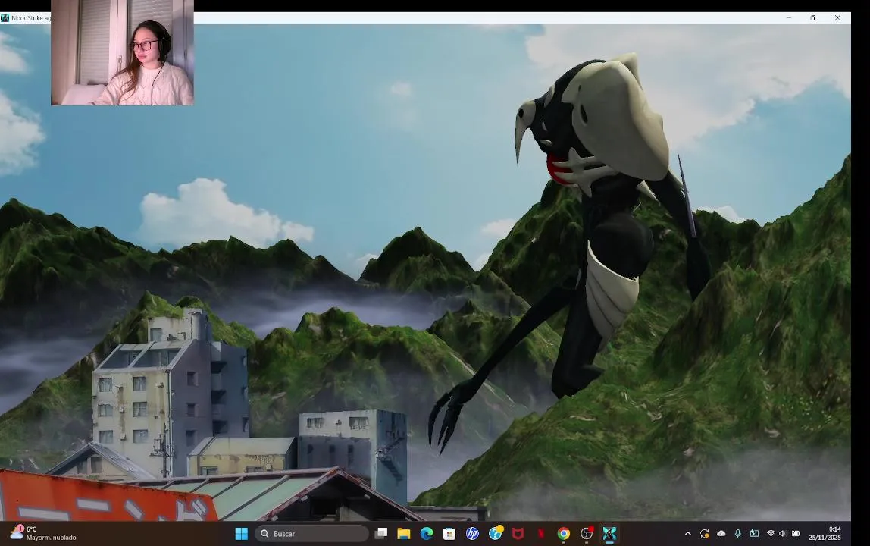870x546 pixels.
Task: Open the Wi-Fi network settings
Action: point(771,533)
